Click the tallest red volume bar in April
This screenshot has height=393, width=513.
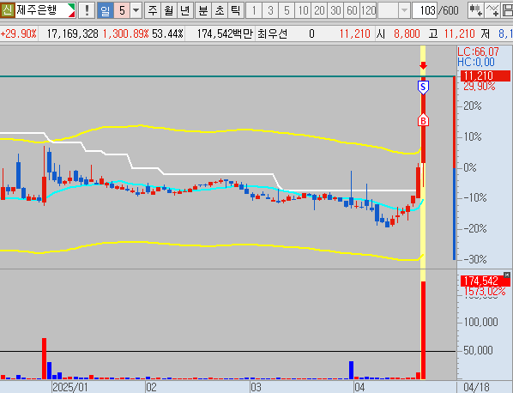pyautogui.click(x=423, y=330)
